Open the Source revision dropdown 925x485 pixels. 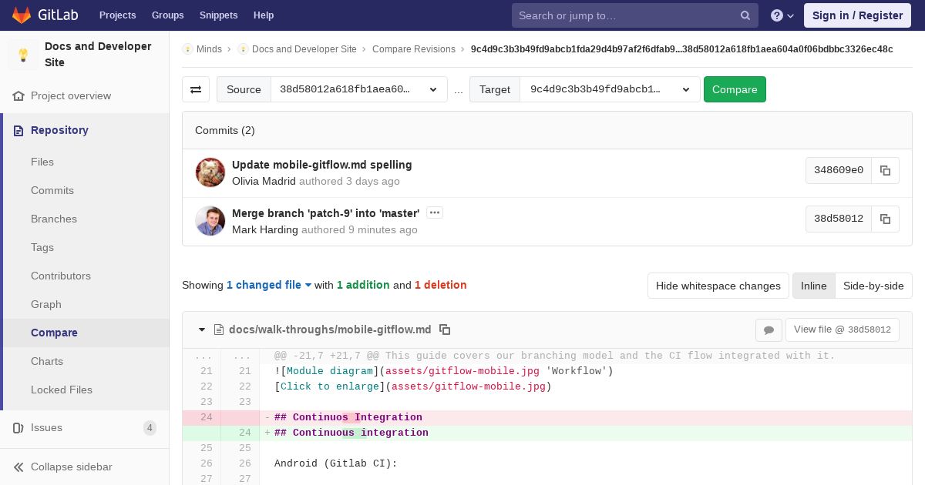click(x=358, y=89)
